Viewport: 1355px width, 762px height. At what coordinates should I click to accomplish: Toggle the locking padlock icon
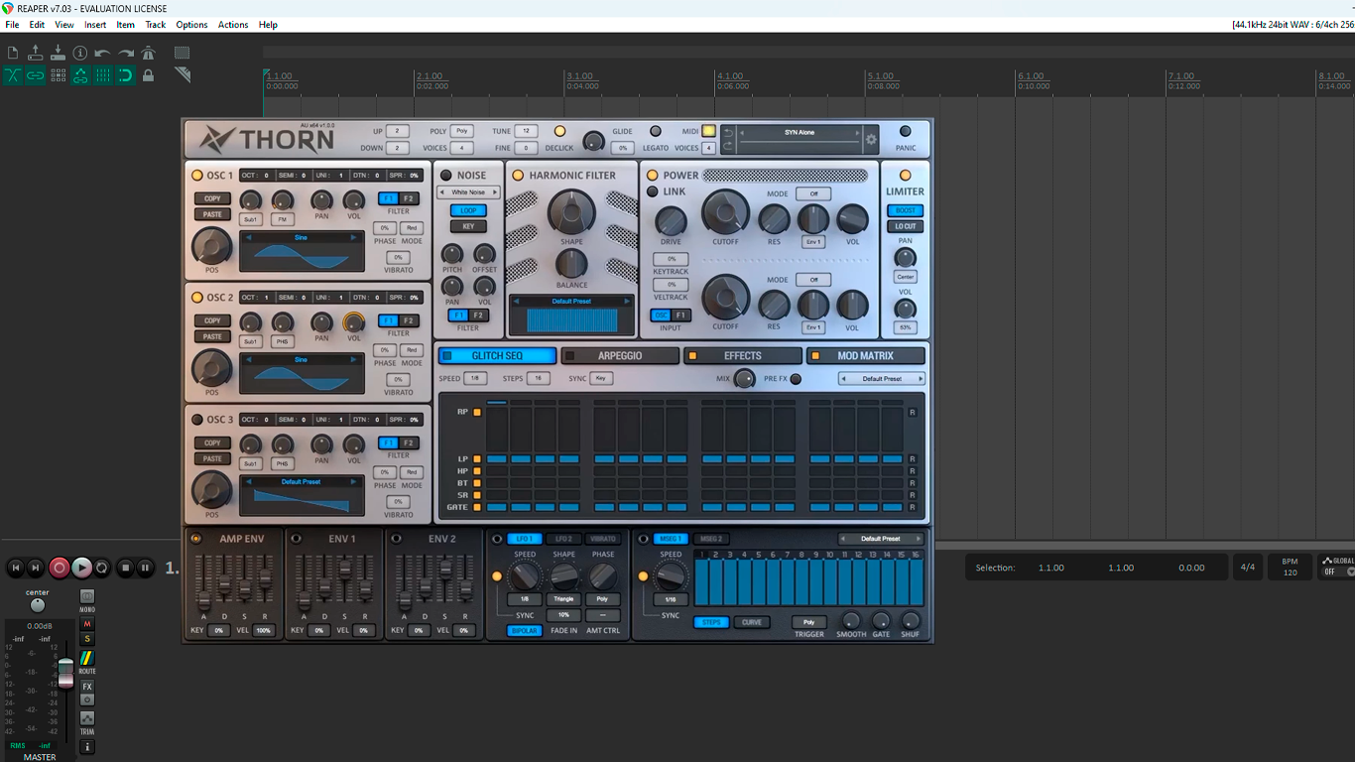point(149,75)
